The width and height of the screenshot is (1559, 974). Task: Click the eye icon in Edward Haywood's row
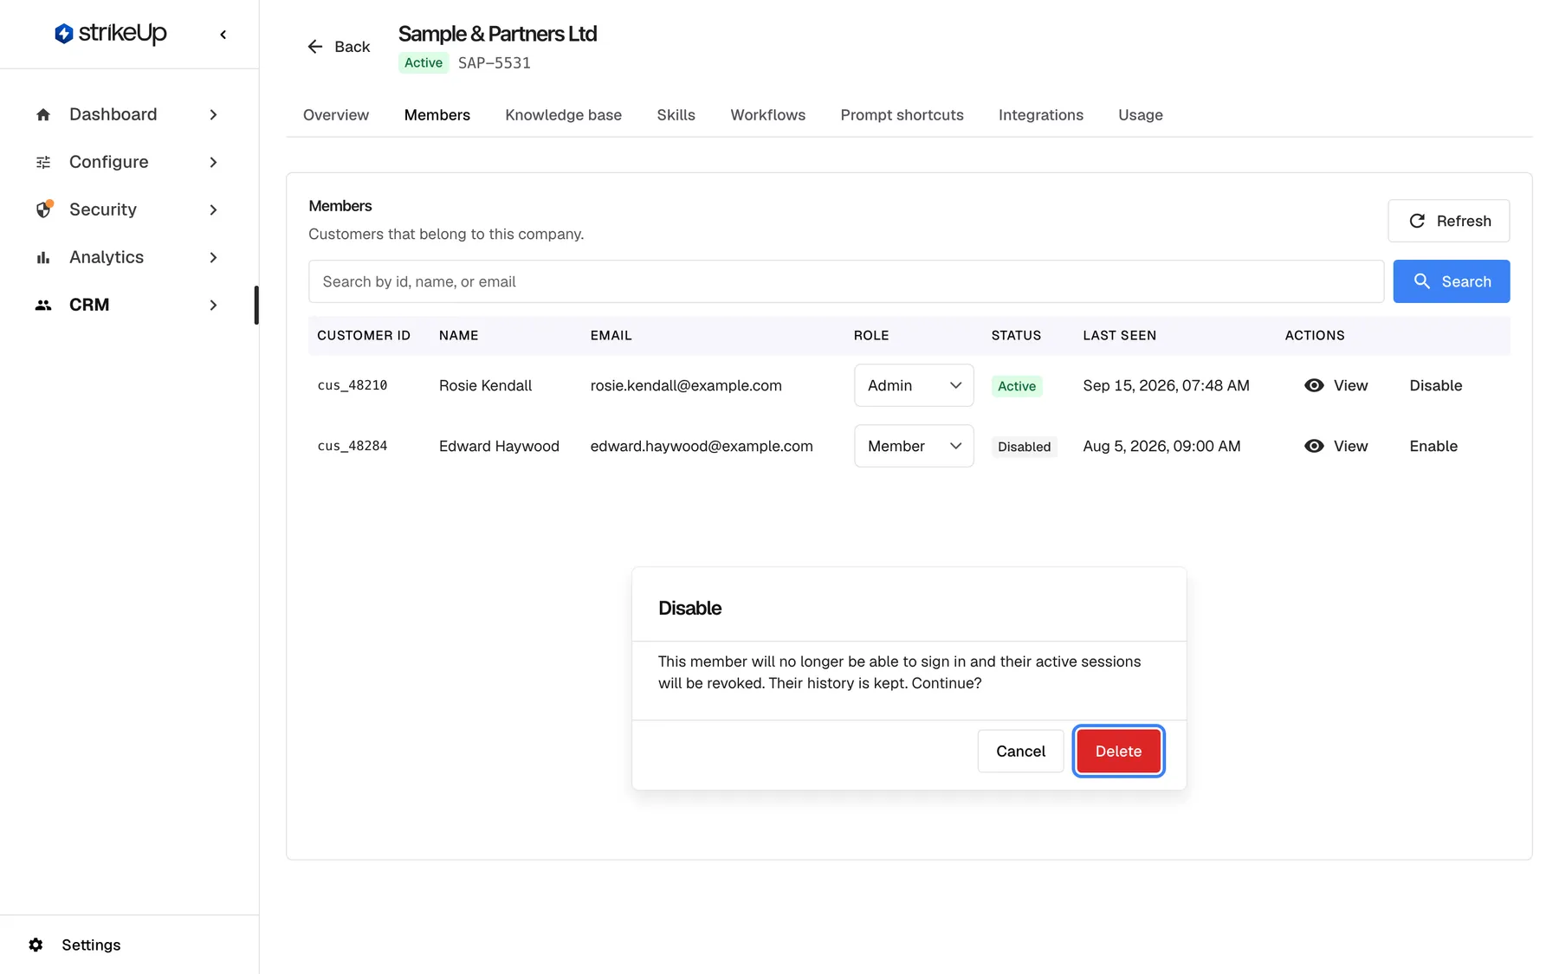click(x=1314, y=446)
